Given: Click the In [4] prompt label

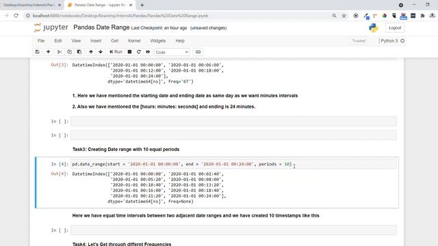Looking at the screenshot, I should 60,164.
